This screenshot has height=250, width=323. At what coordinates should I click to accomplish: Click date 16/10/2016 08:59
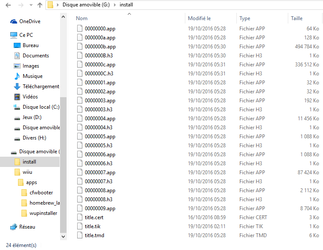coord(207,217)
